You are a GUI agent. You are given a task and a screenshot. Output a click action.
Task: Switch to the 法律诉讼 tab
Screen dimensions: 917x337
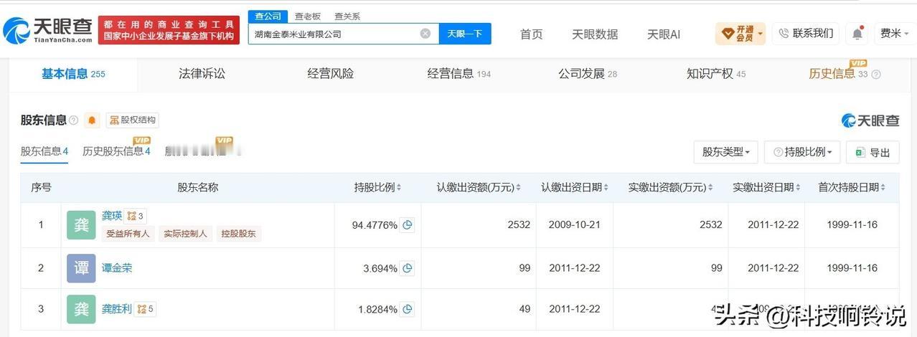pos(202,74)
